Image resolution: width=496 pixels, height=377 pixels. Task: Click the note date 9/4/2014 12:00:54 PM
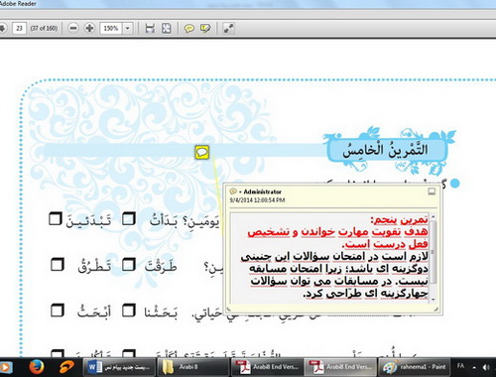[x=257, y=200]
